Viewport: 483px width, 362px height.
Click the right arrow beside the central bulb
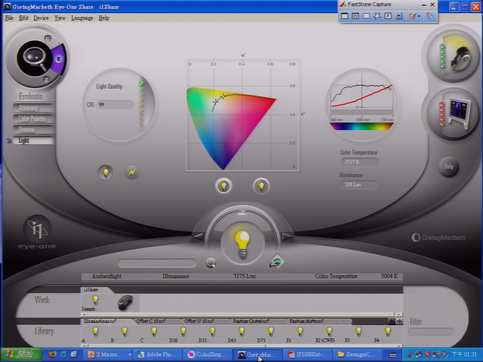[287, 237]
